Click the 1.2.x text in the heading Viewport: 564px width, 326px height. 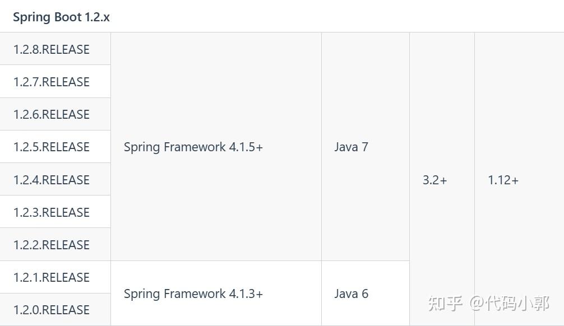tap(97, 17)
